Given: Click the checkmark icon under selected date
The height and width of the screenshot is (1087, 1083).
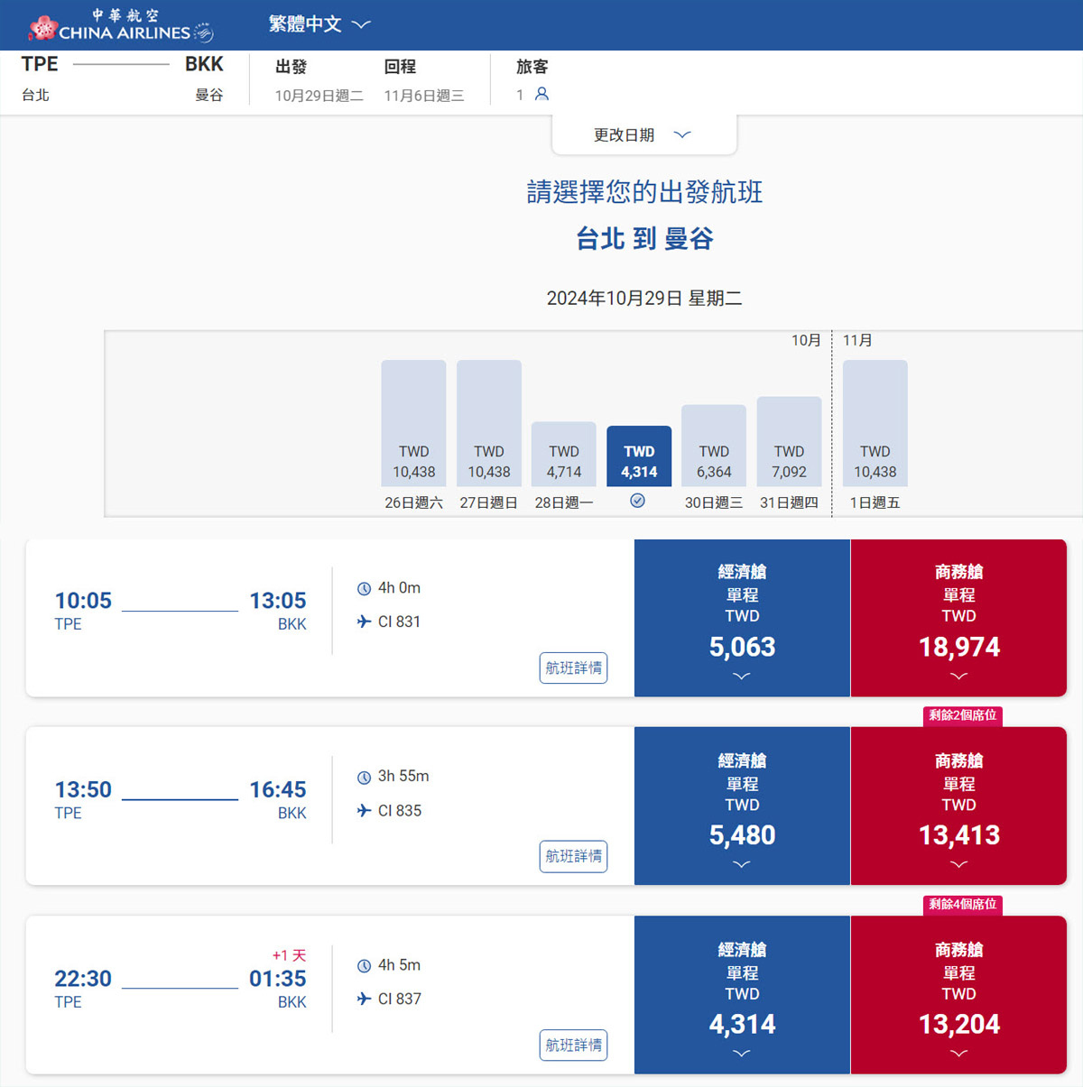Looking at the screenshot, I should coord(637,501).
